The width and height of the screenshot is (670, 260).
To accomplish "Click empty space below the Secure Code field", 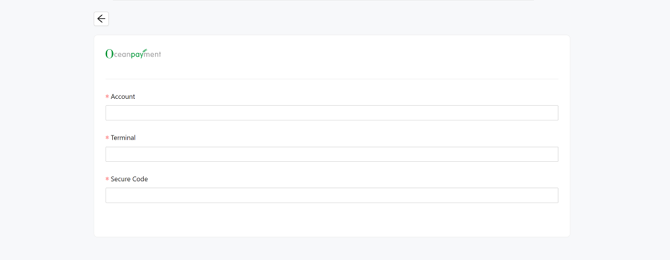I will pos(332,220).
